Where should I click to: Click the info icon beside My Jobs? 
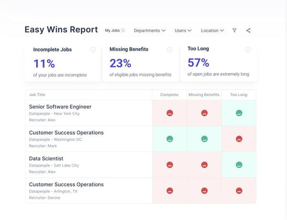[x=123, y=31]
